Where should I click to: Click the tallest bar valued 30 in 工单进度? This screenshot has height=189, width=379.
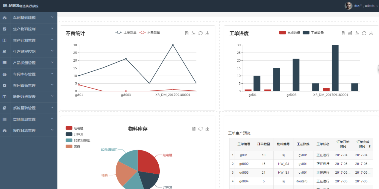[335, 68]
